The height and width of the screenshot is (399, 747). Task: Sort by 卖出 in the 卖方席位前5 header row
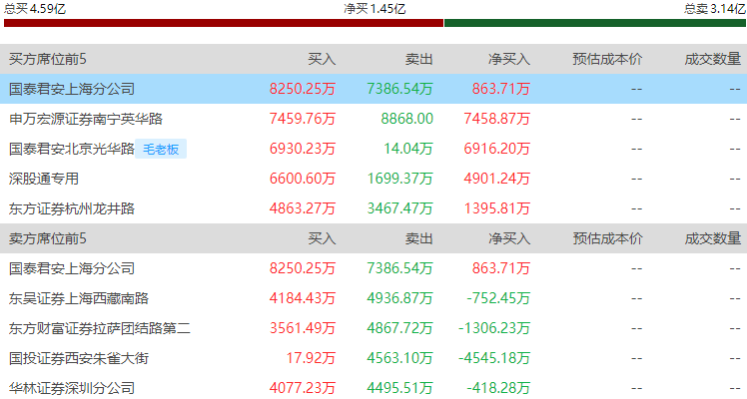coord(418,238)
